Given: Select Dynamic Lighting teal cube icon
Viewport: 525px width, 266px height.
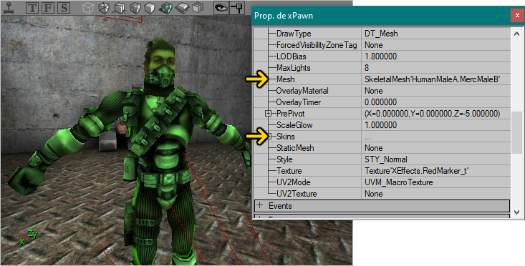Looking at the screenshot, I should [166, 8].
